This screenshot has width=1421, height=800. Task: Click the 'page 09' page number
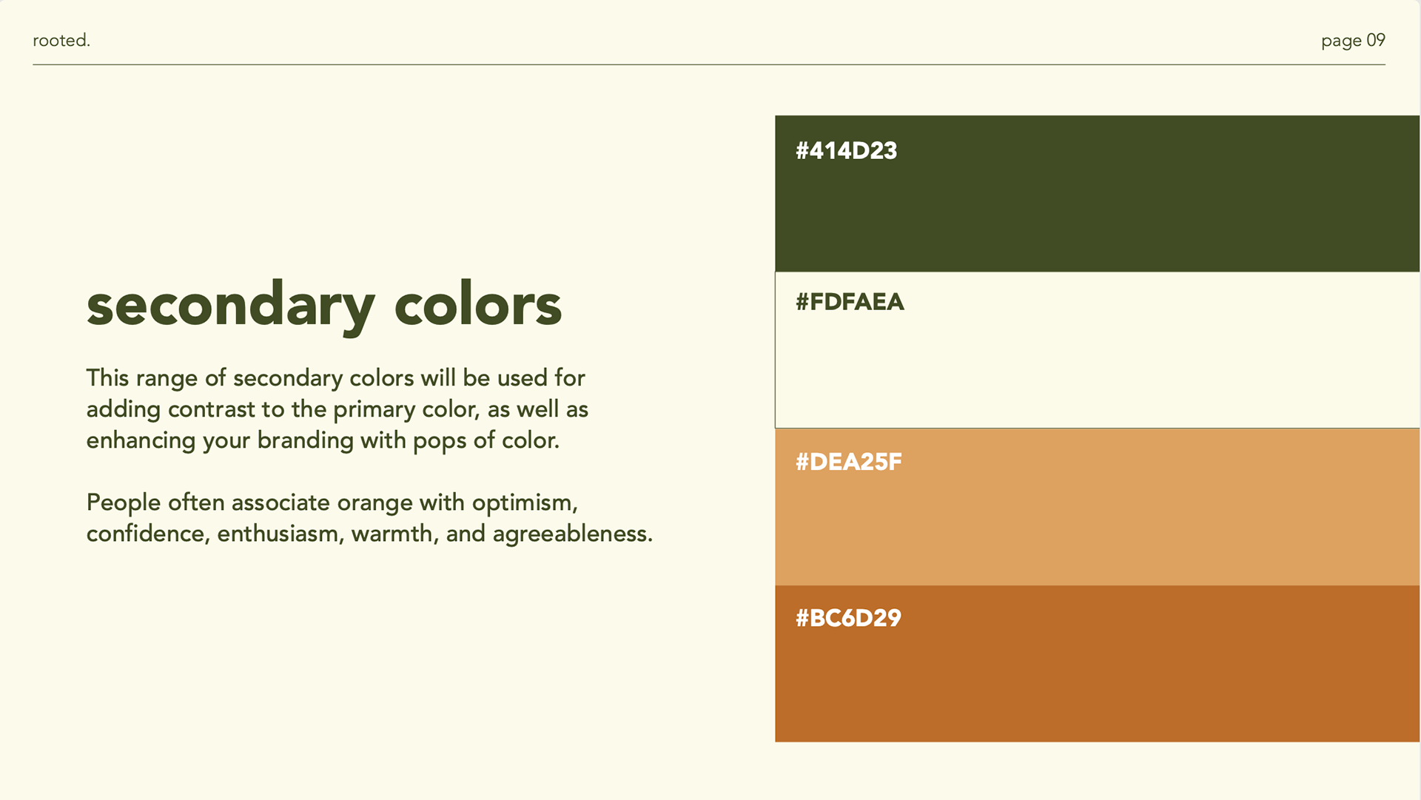(x=1353, y=41)
